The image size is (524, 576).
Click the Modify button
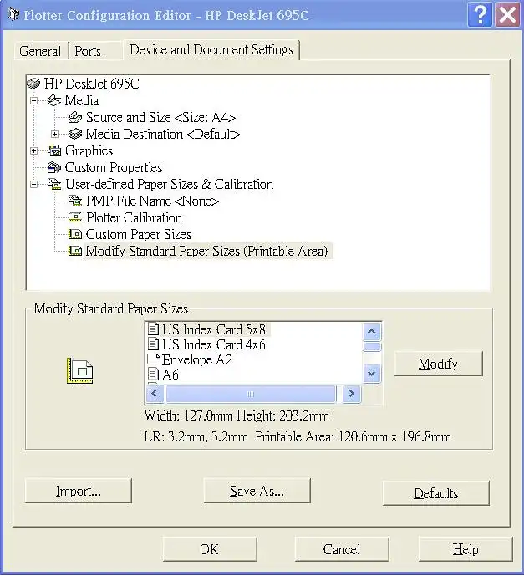pos(438,364)
